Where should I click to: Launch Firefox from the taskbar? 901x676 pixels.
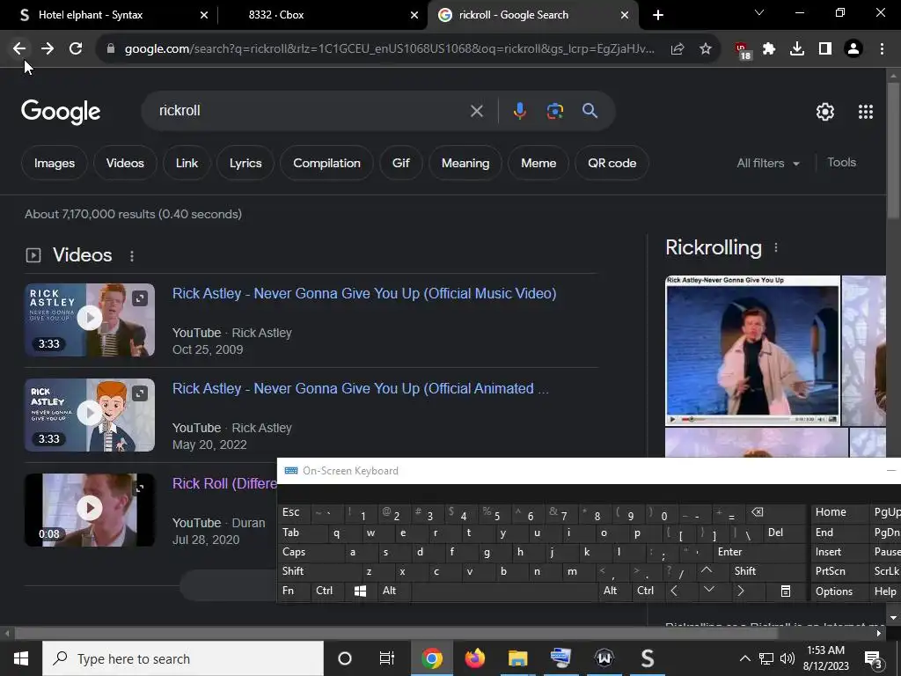coord(474,658)
